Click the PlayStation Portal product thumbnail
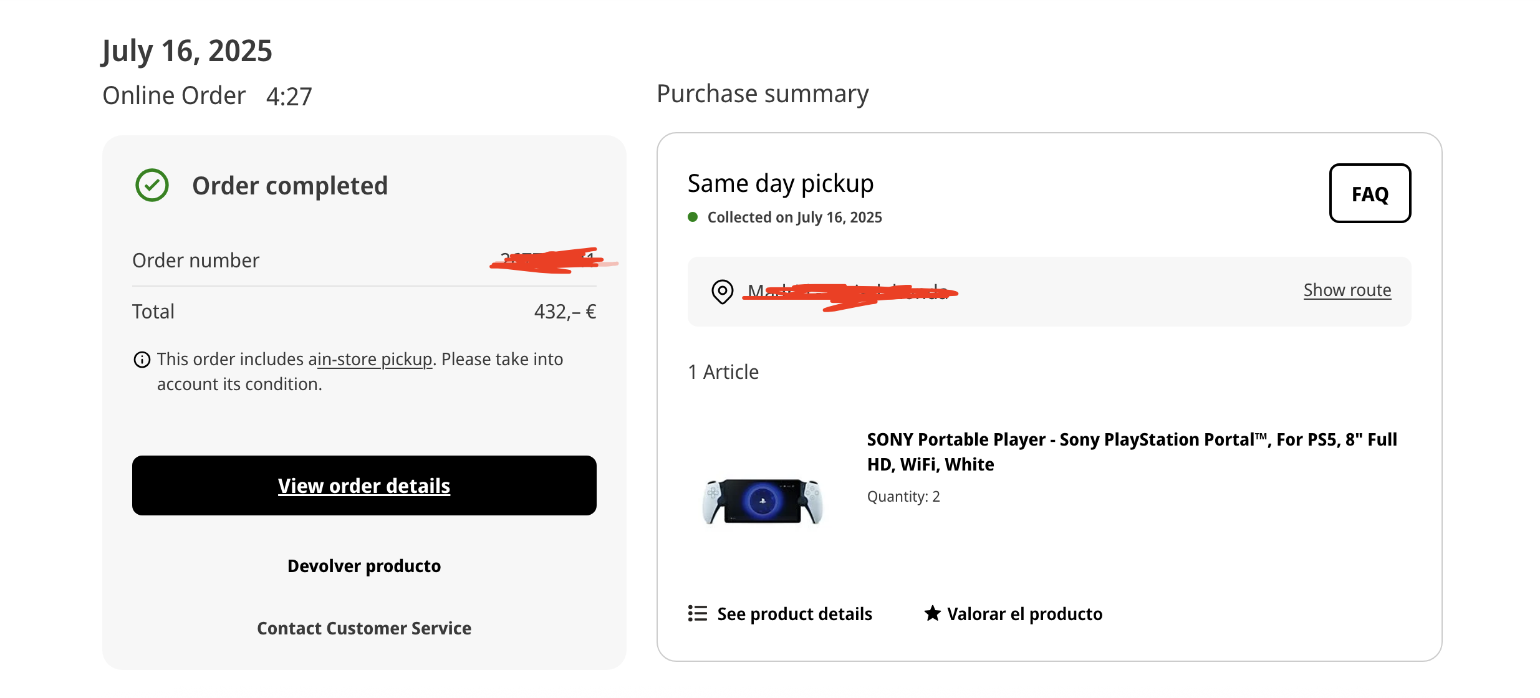This screenshot has height=698, width=1540. pos(763,501)
